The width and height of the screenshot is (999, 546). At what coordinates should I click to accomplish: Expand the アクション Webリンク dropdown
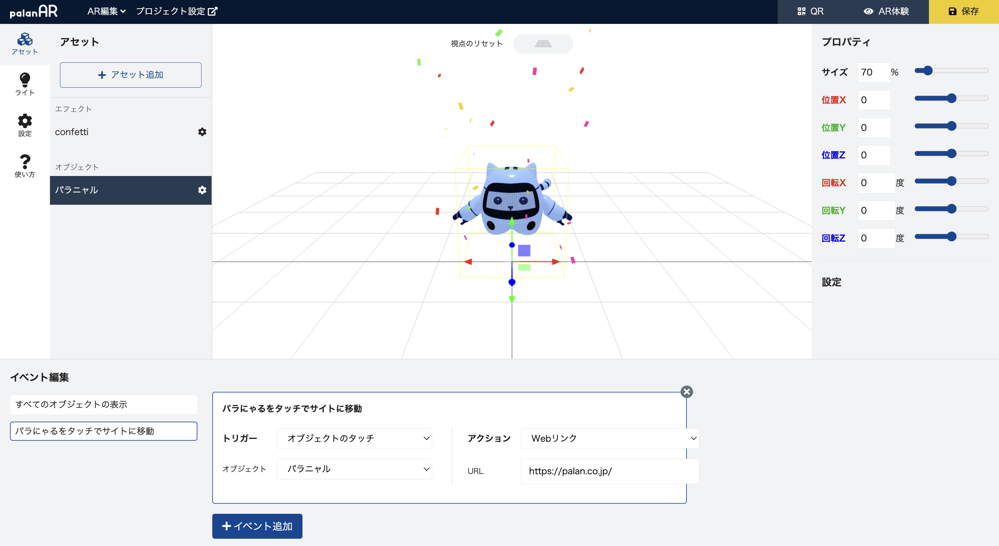click(610, 438)
